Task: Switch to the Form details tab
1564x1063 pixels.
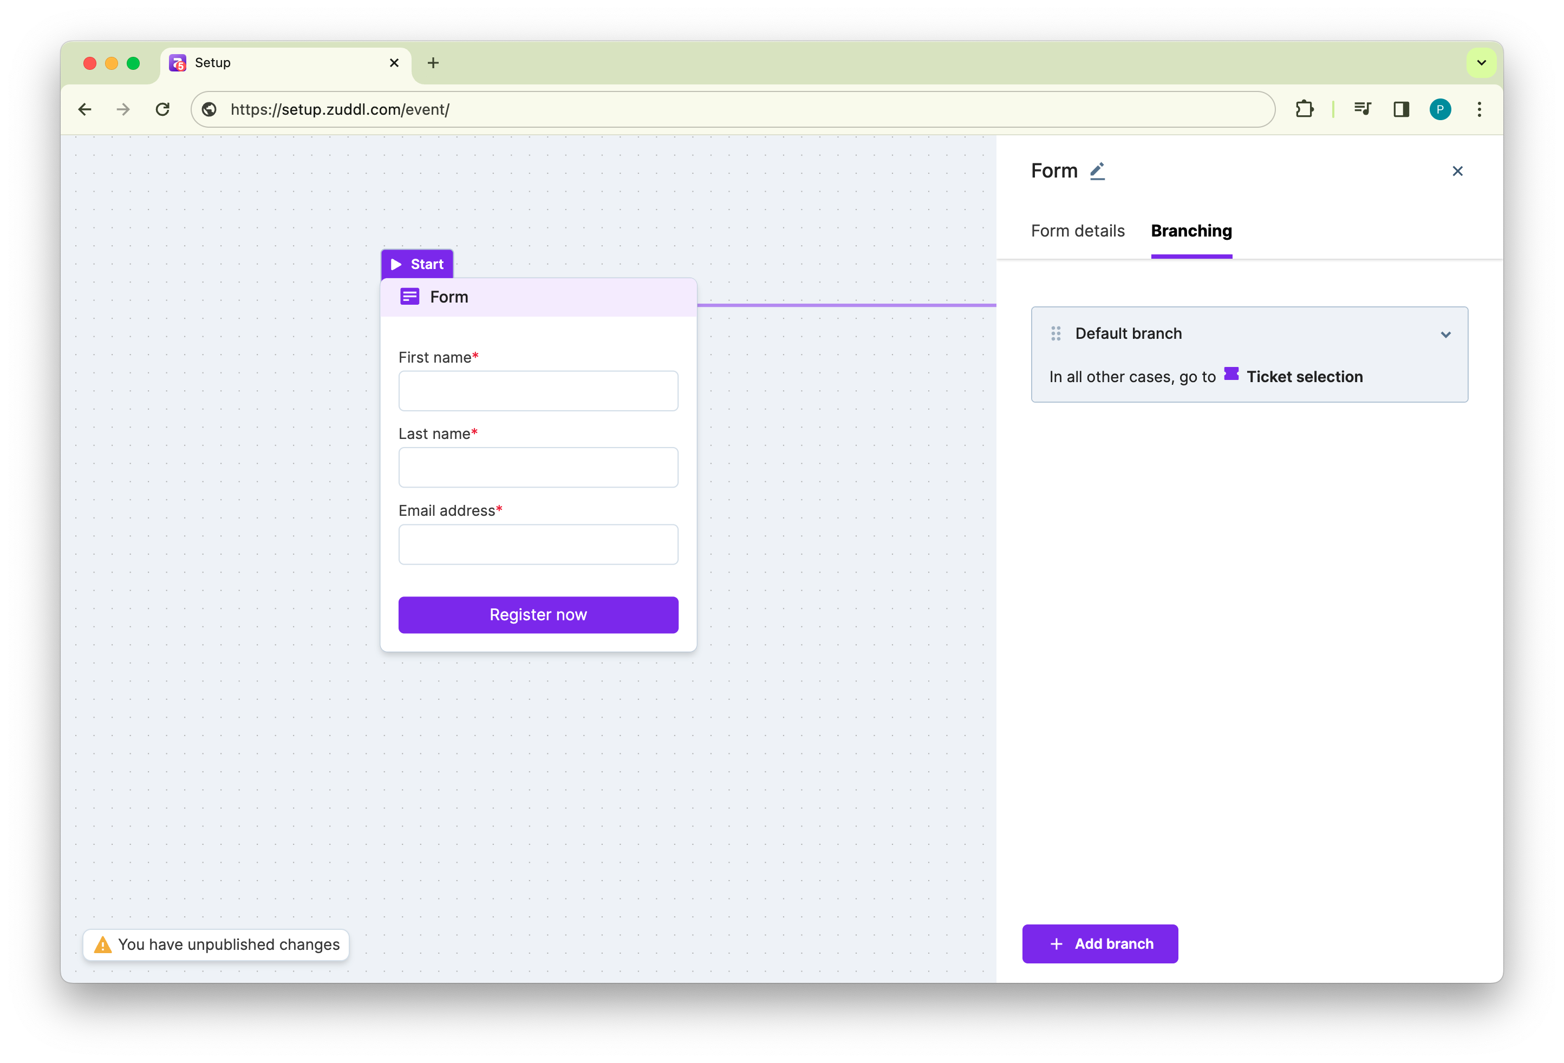Action: click(1078, 231)
